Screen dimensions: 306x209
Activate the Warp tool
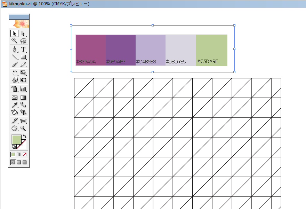pyautogui.click(x=15, y=80)
